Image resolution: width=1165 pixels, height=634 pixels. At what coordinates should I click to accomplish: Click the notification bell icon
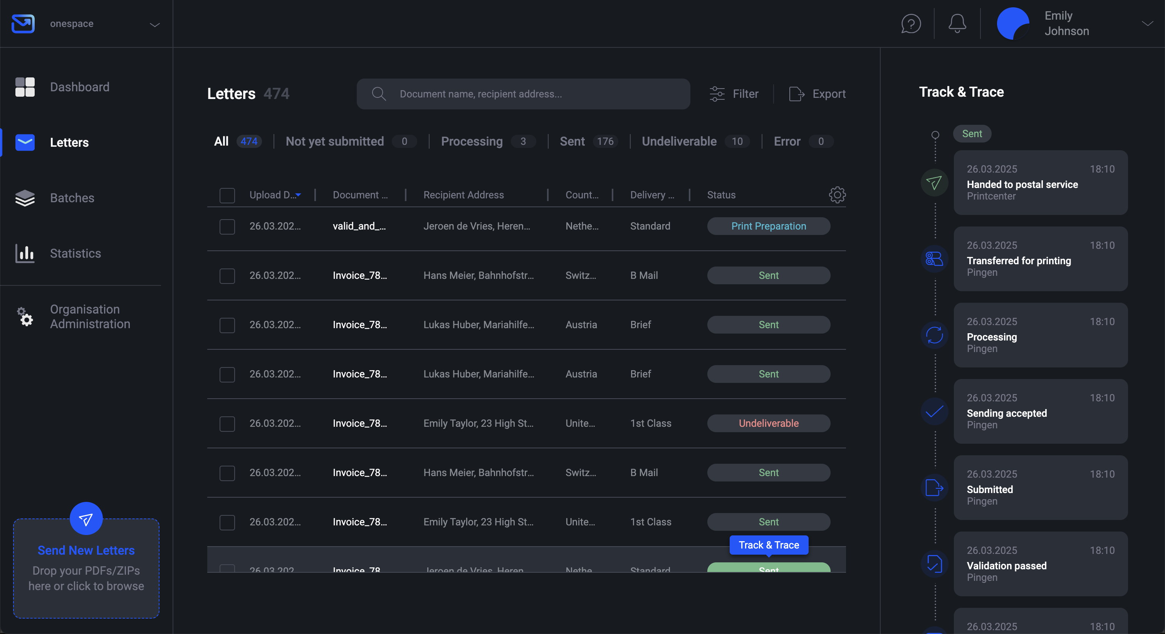tap(957, 23)
